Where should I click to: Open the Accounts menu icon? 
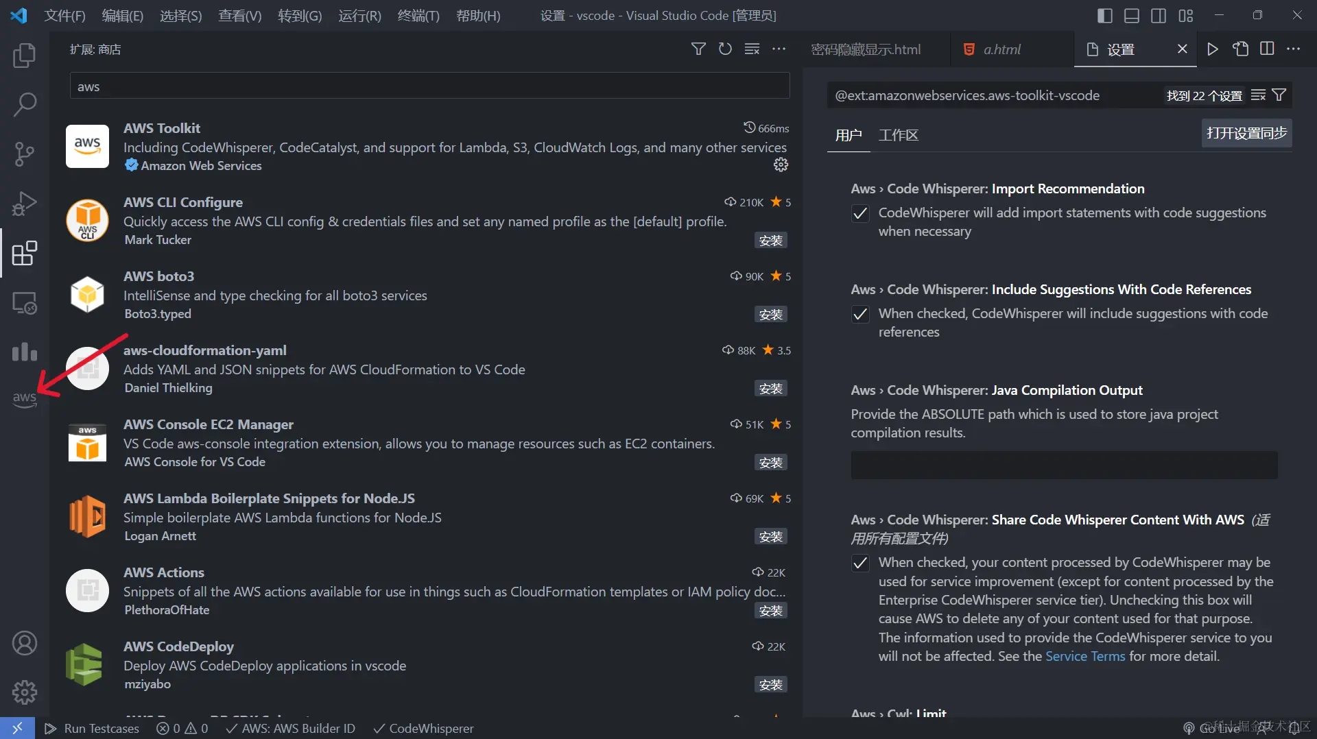point(25,643)
